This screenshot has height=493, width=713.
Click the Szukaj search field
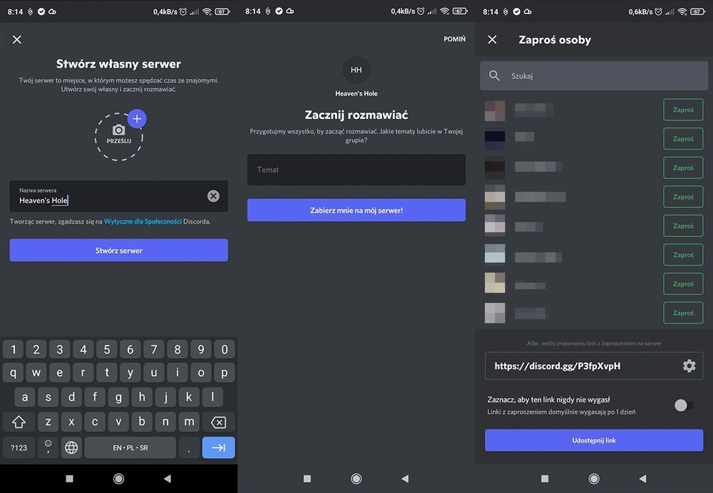tap(594, 76)
